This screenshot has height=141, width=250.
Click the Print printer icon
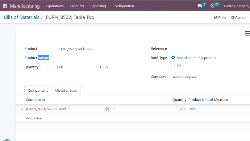click(x=216, y=17)
